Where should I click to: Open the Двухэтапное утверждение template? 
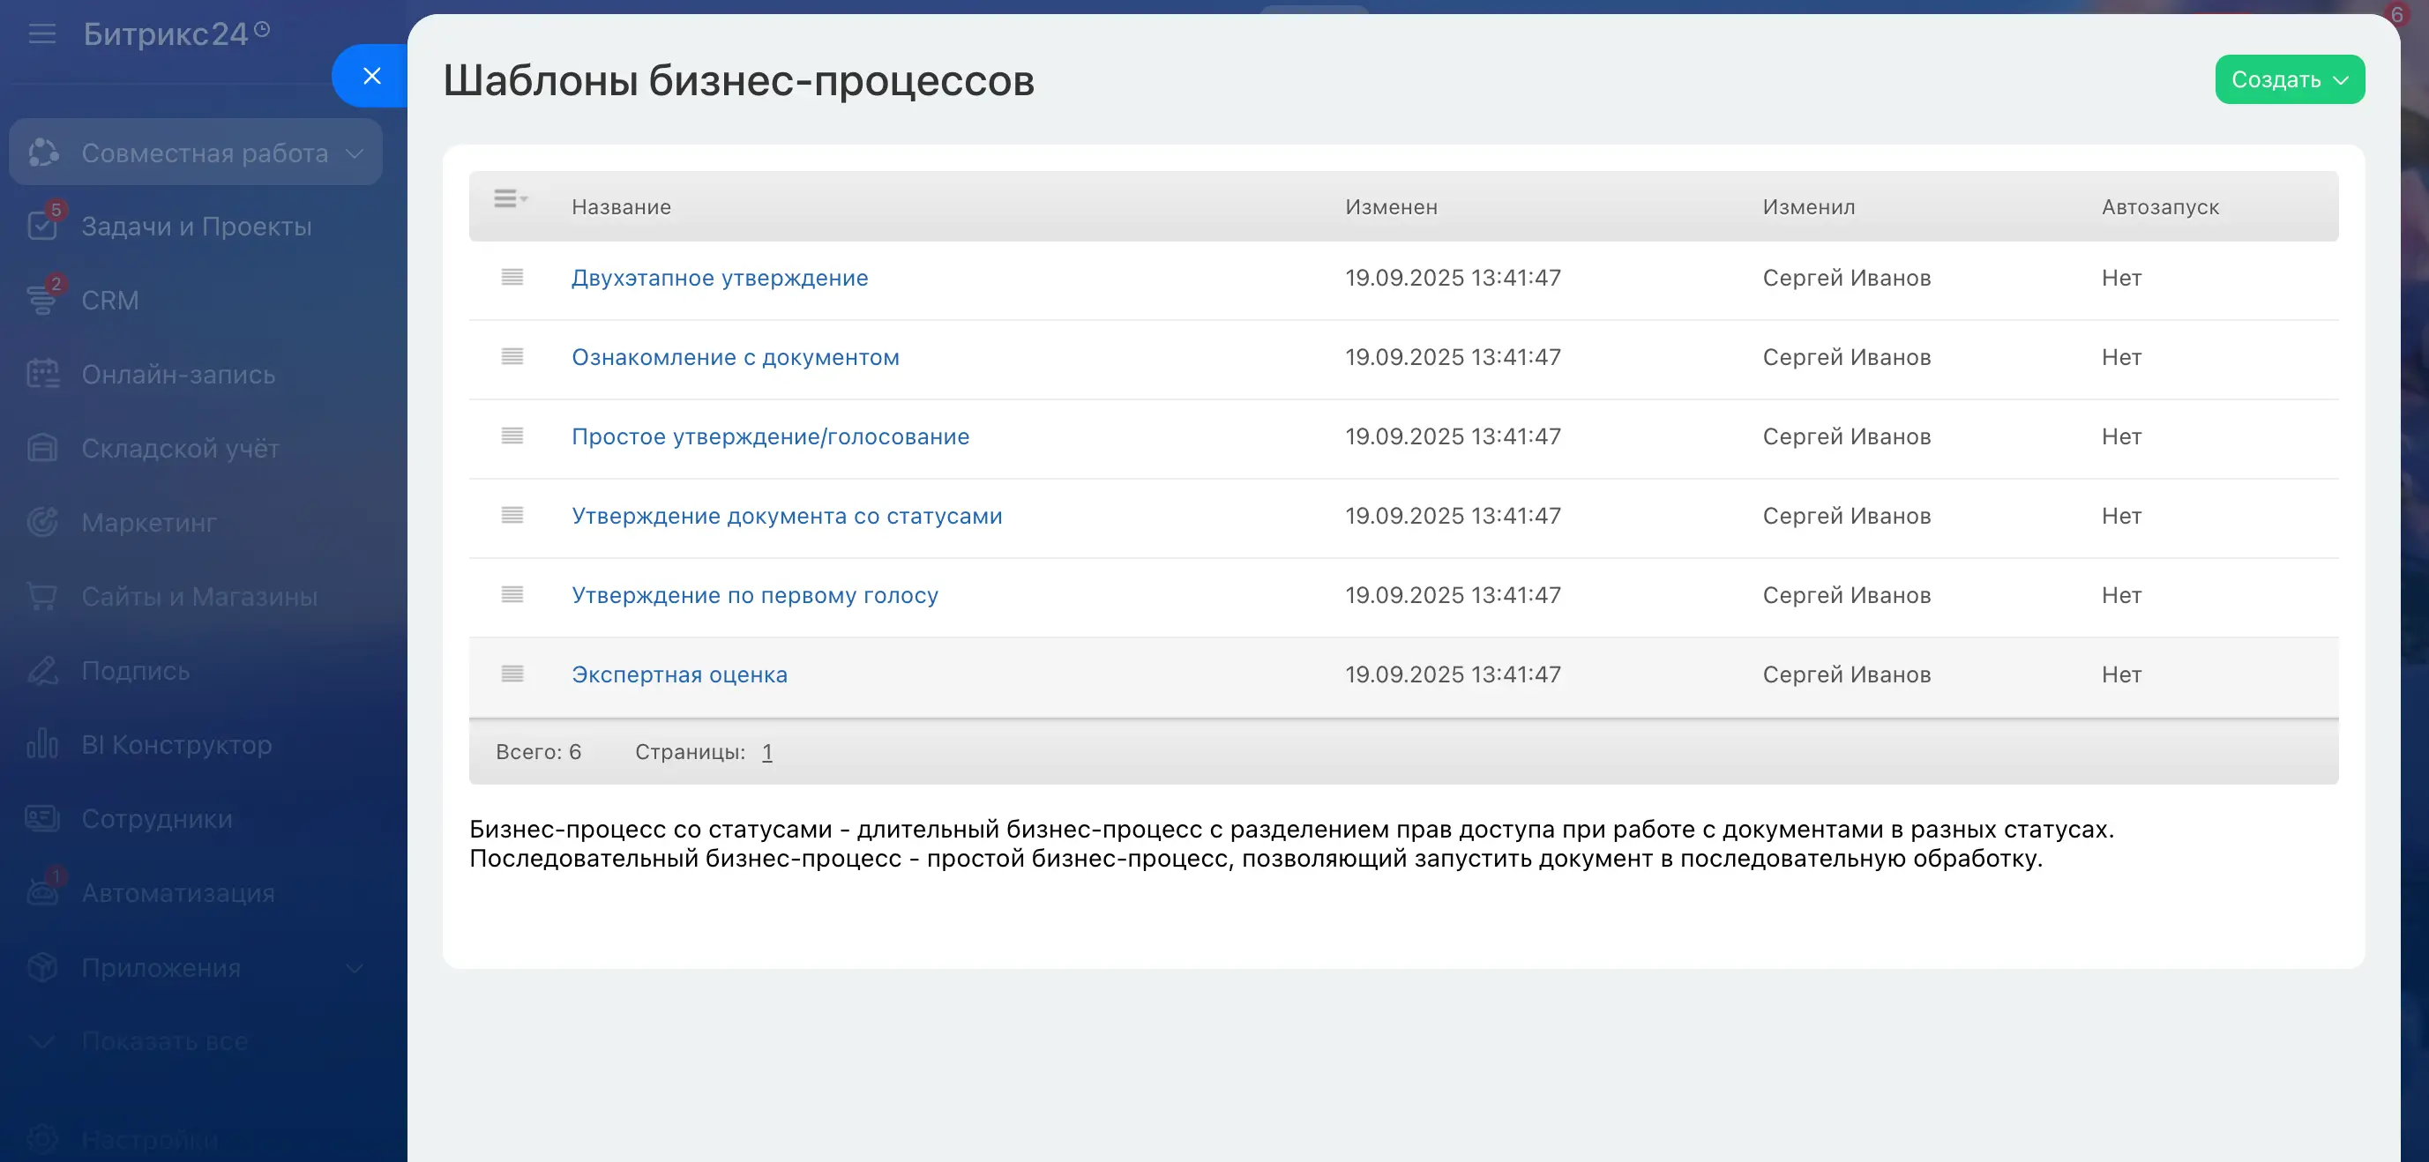point(719,277)
